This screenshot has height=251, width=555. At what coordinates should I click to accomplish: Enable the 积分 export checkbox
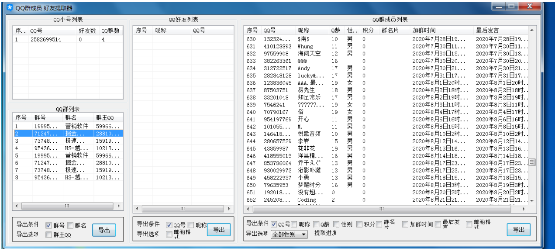coord(359,224)
